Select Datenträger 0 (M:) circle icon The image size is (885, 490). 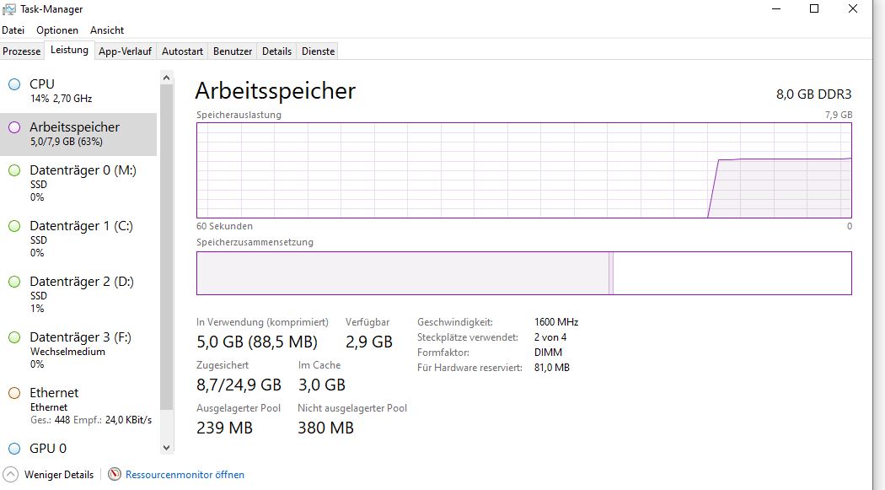click(13, 170)
